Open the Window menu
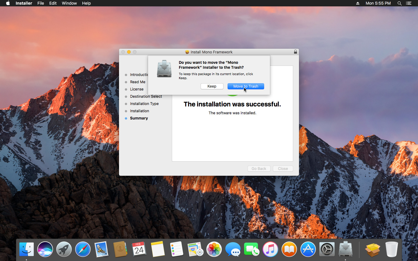 tap(69, 3)
